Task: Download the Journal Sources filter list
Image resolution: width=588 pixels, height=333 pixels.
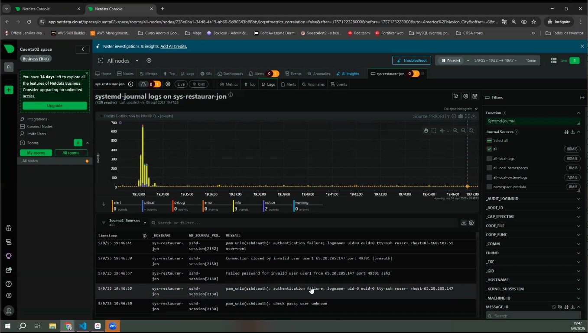Action: pos(572,132)
